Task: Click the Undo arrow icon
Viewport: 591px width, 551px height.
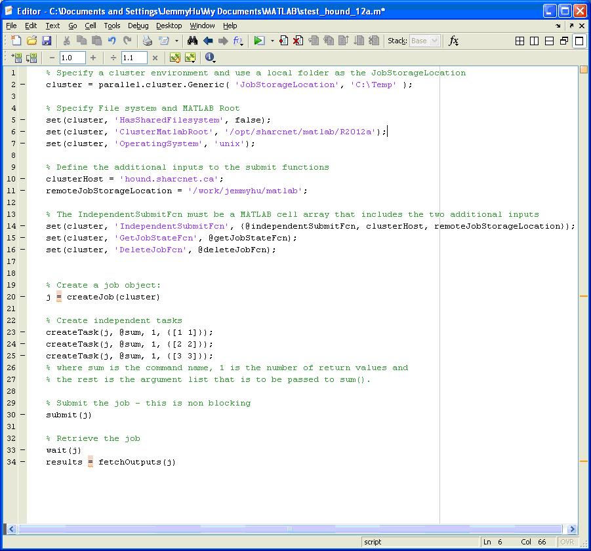Action: 112,41
